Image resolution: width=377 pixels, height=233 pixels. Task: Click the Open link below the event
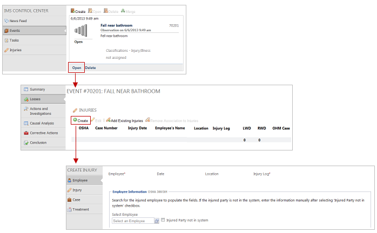[76, 68]
